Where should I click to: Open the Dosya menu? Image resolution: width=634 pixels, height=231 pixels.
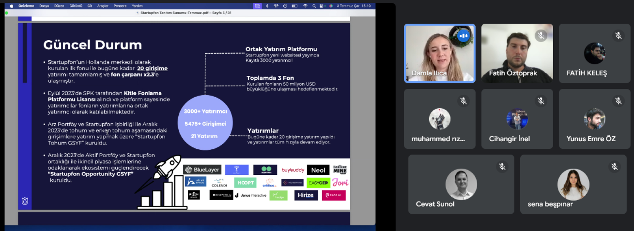(x=44, y=6)
